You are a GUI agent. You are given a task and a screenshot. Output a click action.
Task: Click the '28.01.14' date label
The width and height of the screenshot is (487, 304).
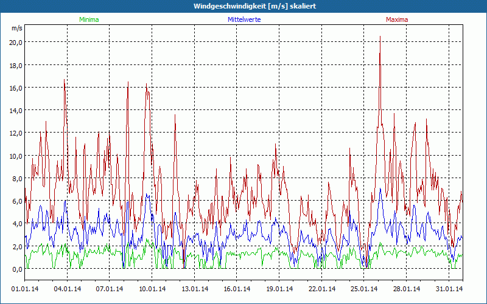point(407,289)
